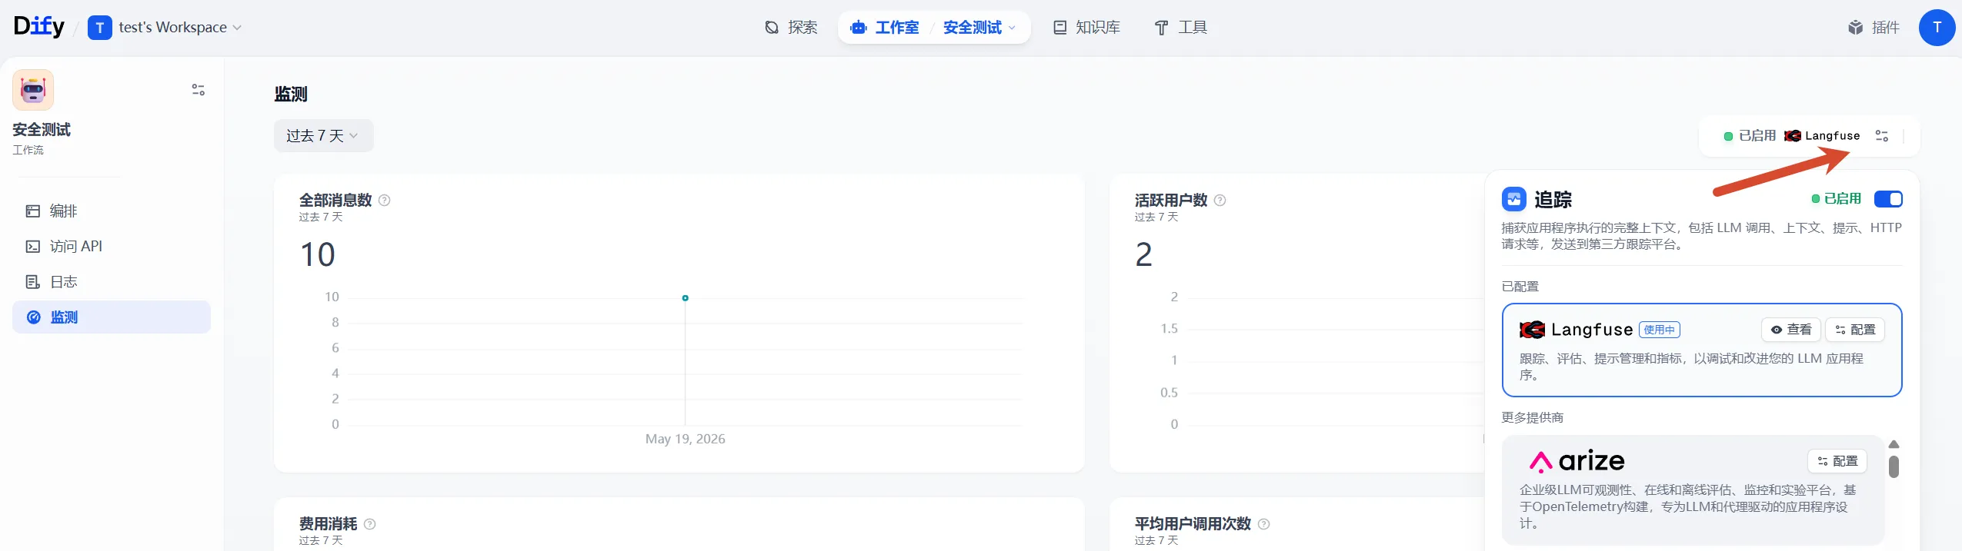The height and width of the screenshot is (551, 1962).
Task: Click the 已配置 section label
Action: pos(1520,287)
